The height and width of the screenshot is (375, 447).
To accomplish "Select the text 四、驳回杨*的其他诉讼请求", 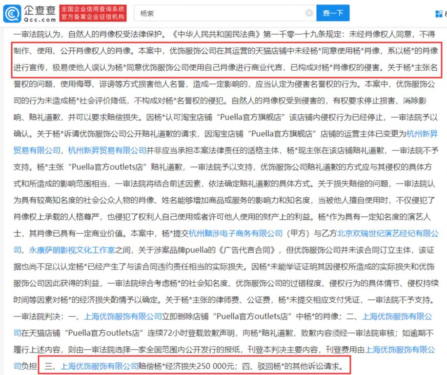I will [292, 366].
